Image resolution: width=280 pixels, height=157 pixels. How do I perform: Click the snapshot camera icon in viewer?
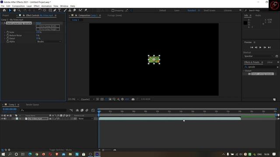click(x=133, y=99)
